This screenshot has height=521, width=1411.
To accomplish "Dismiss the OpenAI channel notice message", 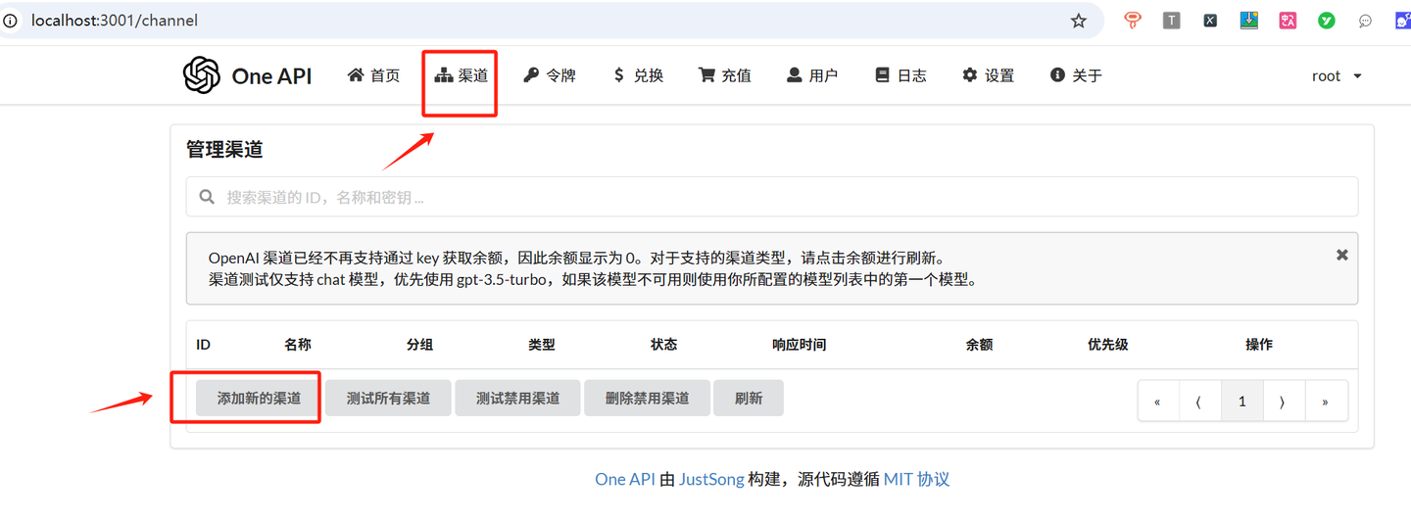I will pyautogui.click(x=1341, y=255).
